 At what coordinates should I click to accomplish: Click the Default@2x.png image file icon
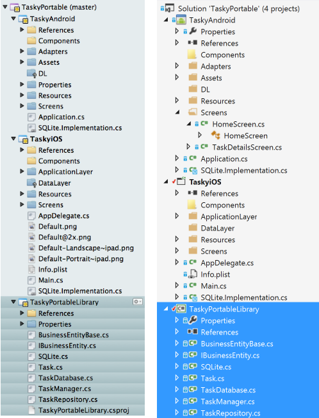[x=31, y=238]
